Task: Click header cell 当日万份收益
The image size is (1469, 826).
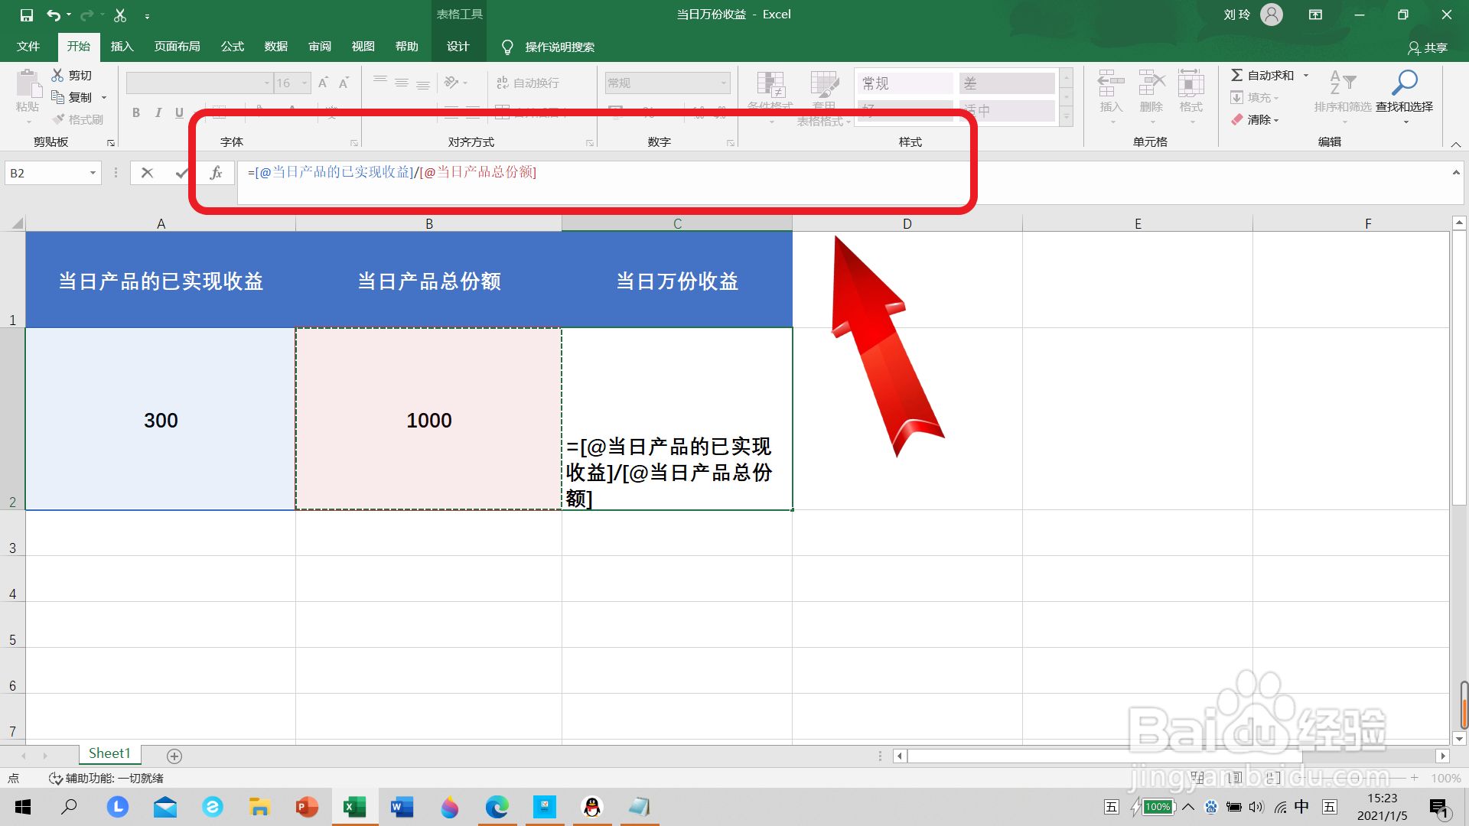Action: tap(677, 280)
